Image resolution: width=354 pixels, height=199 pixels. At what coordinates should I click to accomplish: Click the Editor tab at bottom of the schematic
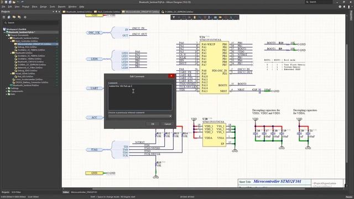click(66, 192)
